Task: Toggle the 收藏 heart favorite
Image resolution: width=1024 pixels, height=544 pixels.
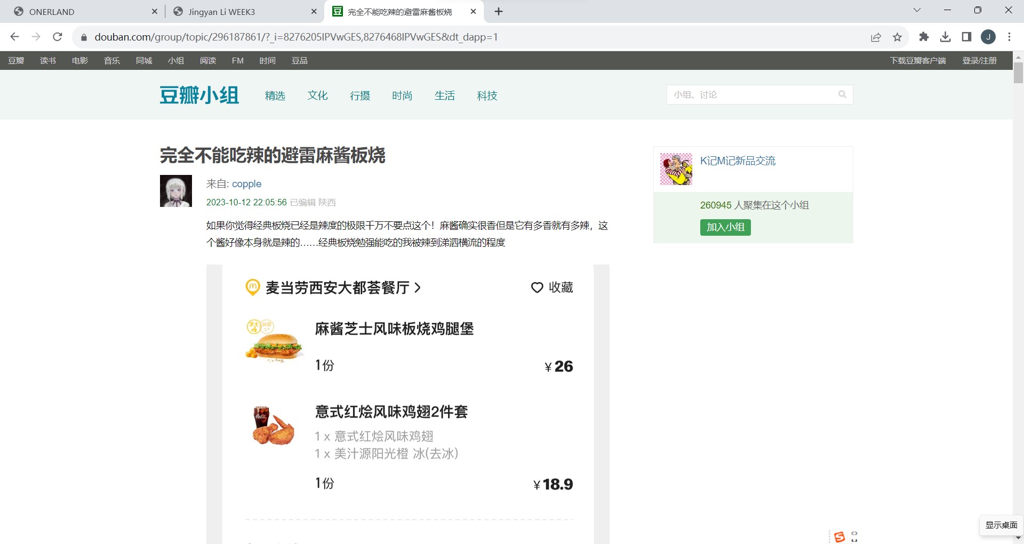Action: (537, 287)
